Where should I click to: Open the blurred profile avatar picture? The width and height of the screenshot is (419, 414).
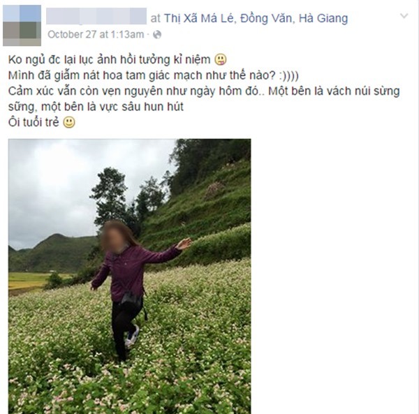[22, 25]
